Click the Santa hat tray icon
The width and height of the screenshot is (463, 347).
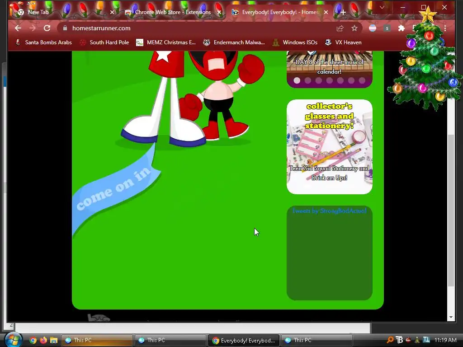point(409,340)
